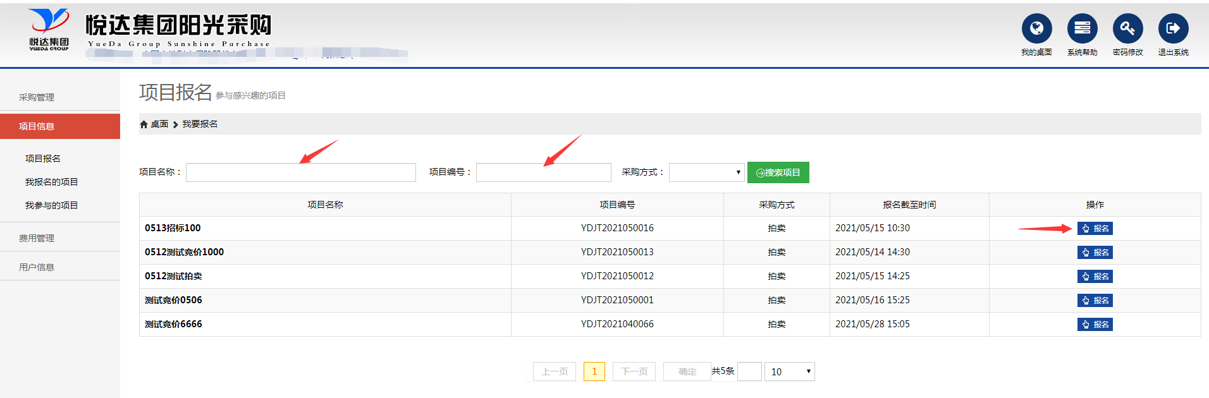Focus the 项目编号 input field
The width and height of the screenshot is (1209, 398).
tap(543, 172)
